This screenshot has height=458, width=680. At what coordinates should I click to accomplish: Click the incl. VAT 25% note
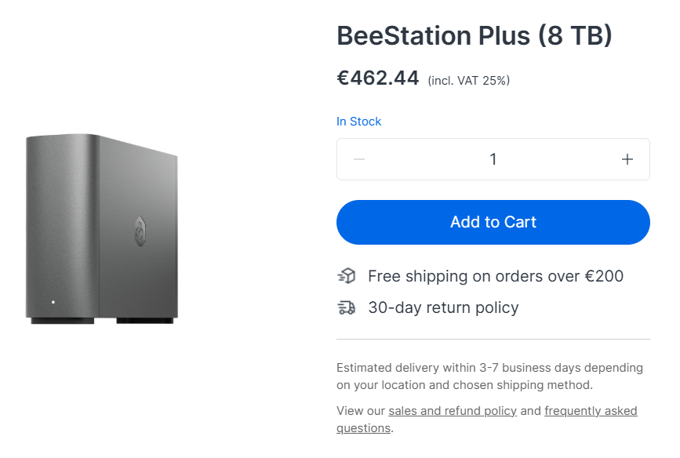469,81
